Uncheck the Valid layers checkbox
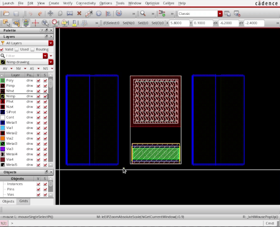 tap(3, 49)
